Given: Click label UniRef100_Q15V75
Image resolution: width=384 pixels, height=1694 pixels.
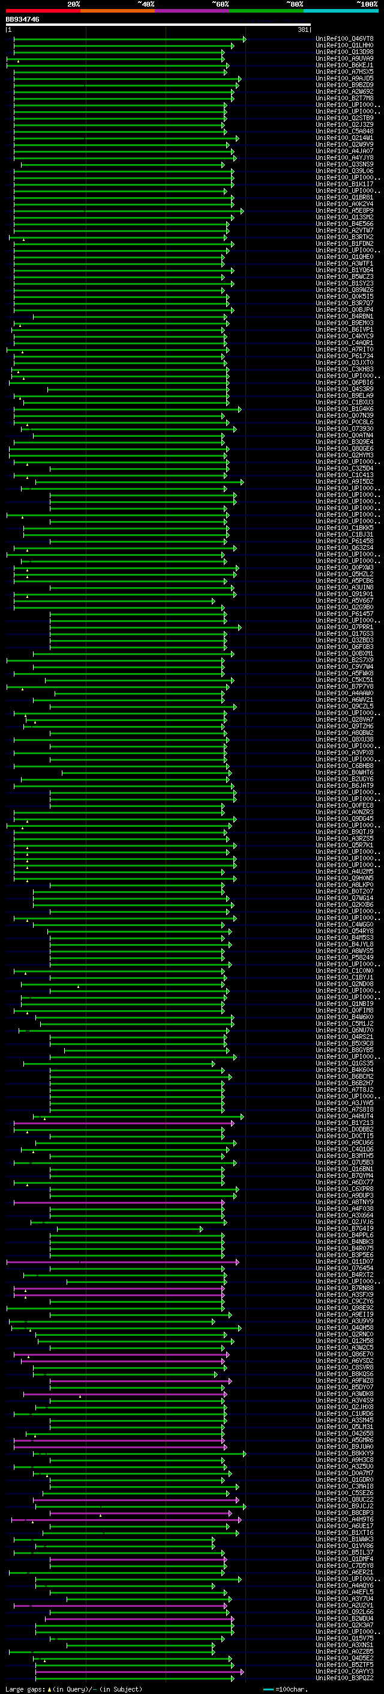Looking at the screenshot, I should 344,1638.
